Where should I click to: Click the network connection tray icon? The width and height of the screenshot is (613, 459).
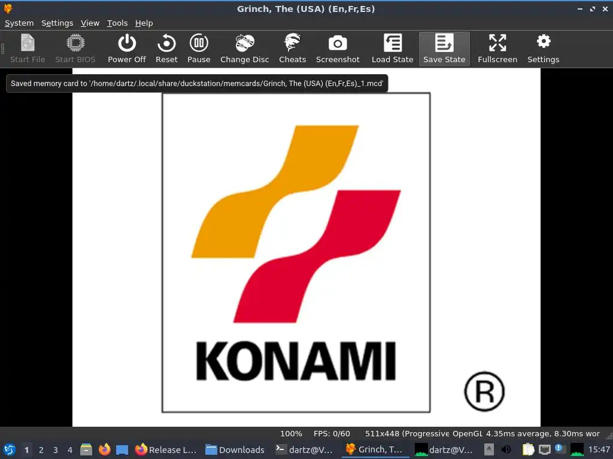pos(545,449)
